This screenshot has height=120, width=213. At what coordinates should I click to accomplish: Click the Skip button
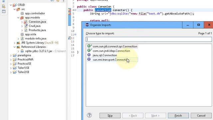click(110, 116)
